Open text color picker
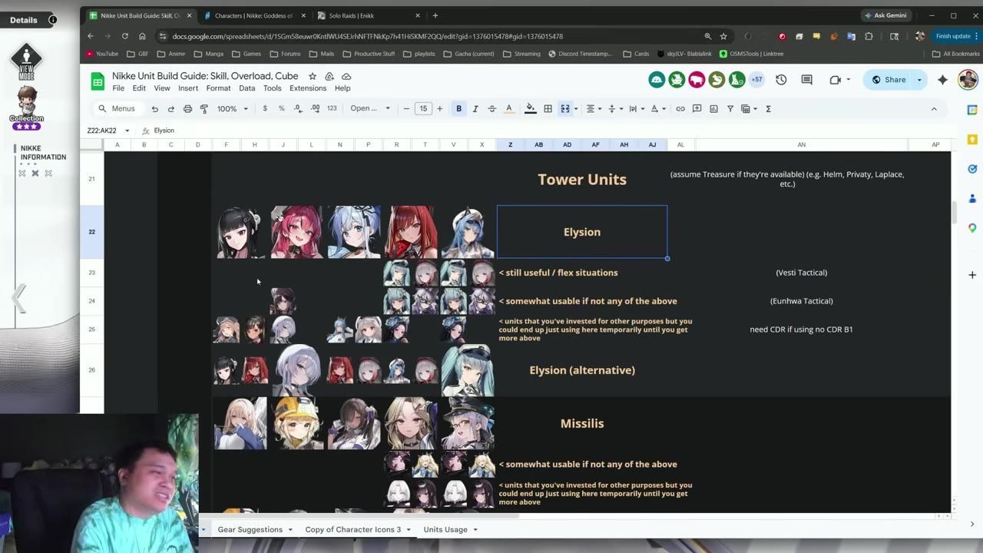The width and height of the screenshot is (983, 553). 508,109
